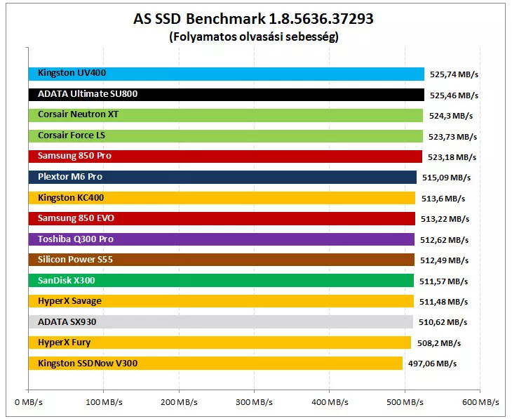Image resolution: width=512 pixels, height=419 pixels.
Task: Click the Corsair Force LS label
Action: 72,135
